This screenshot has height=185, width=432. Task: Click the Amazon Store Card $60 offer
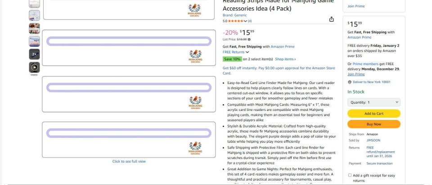coord(279,70)
